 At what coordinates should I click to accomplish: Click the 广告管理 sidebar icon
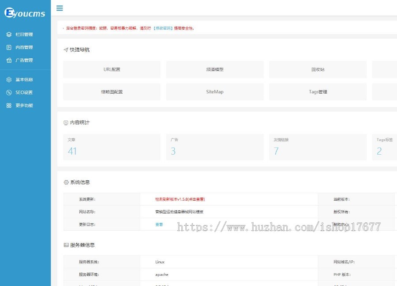(x=9, y=60)
